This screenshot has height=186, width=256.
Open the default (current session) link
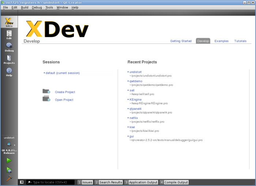point(63,73)
